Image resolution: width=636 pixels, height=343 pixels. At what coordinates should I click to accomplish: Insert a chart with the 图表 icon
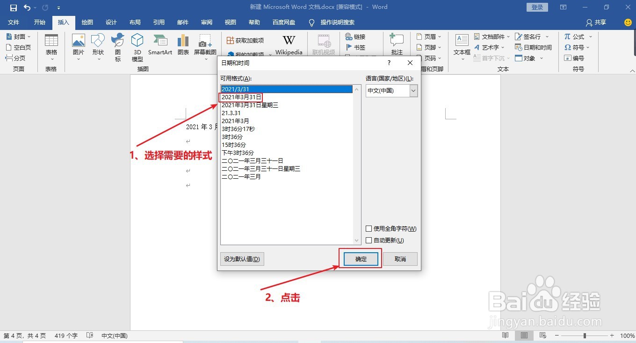(x=183, y=44)
